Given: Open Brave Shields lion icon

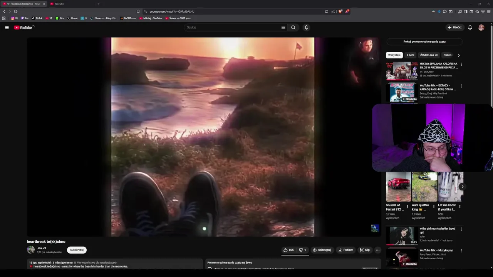Looking at the screenshot, I should 340,12.
